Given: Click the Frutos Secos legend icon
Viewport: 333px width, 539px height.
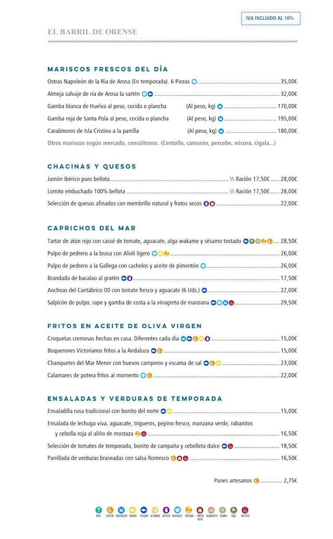Looking at the screenshot, I should click(x=200, y=510).
